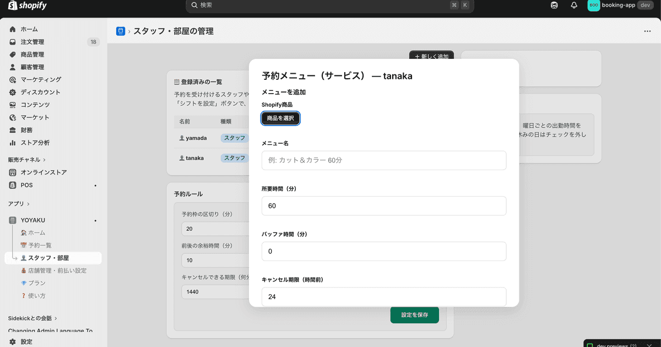Open the Shopify logo home
The height and width of the screenshot is (347, 661).
(x=27, y=6)
